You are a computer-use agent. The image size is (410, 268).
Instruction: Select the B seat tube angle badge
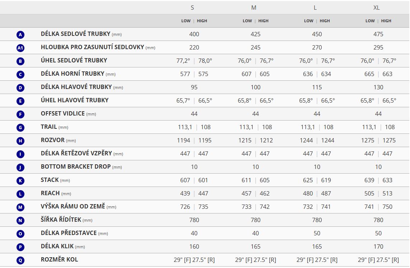coord(20,61)
